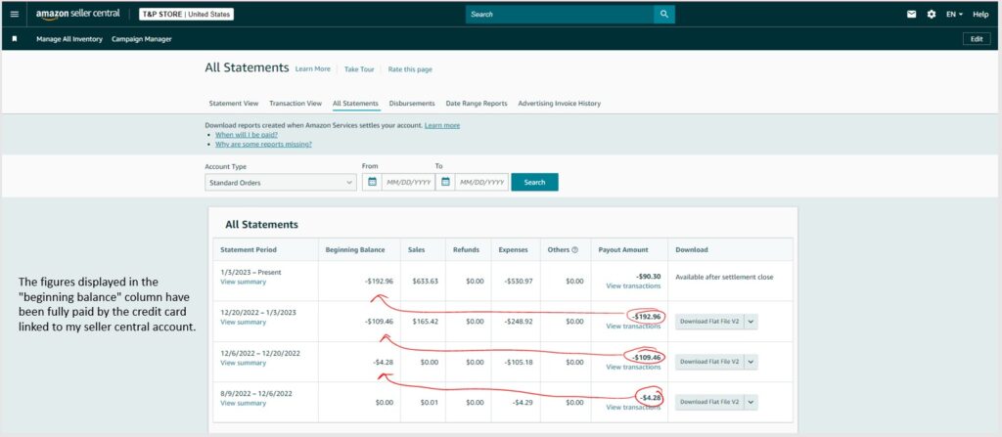Screen dimensions: 1002x437
Task: Expand download options for 8/9/2022 statement
Action: (751, 402)
